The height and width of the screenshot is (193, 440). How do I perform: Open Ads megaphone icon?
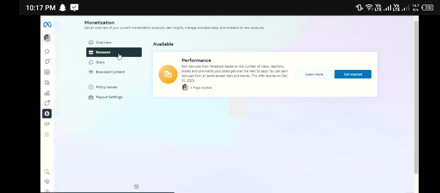pyautogui.click(x=47, y=124)
